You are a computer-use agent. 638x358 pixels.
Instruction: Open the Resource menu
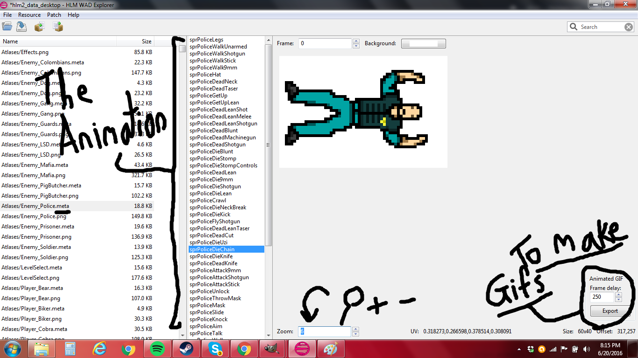pyautogui.click(x=29, y=15)
